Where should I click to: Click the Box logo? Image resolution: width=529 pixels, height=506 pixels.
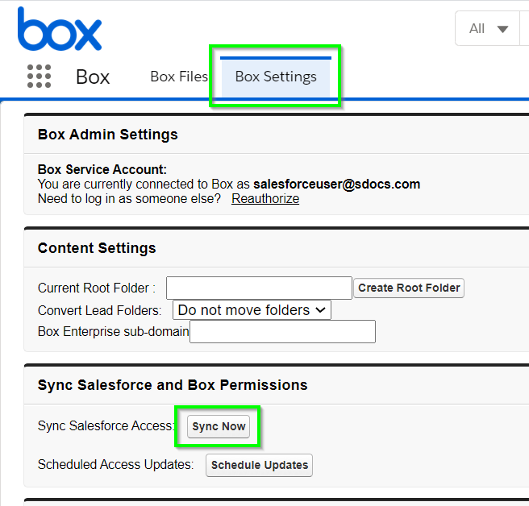click(x=60, y=29)
